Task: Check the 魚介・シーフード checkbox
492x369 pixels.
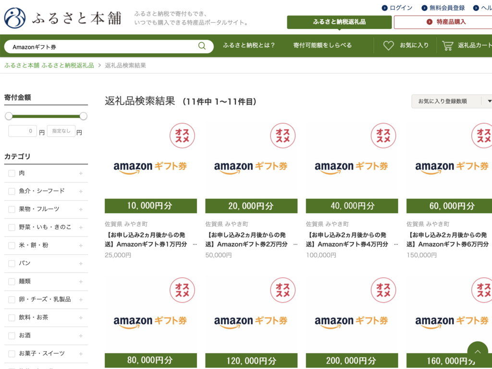Action: [12, 191]
